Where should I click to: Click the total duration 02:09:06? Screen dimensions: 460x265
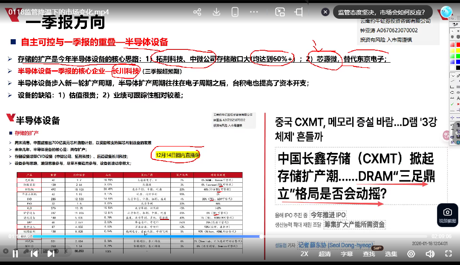point(441,236)
